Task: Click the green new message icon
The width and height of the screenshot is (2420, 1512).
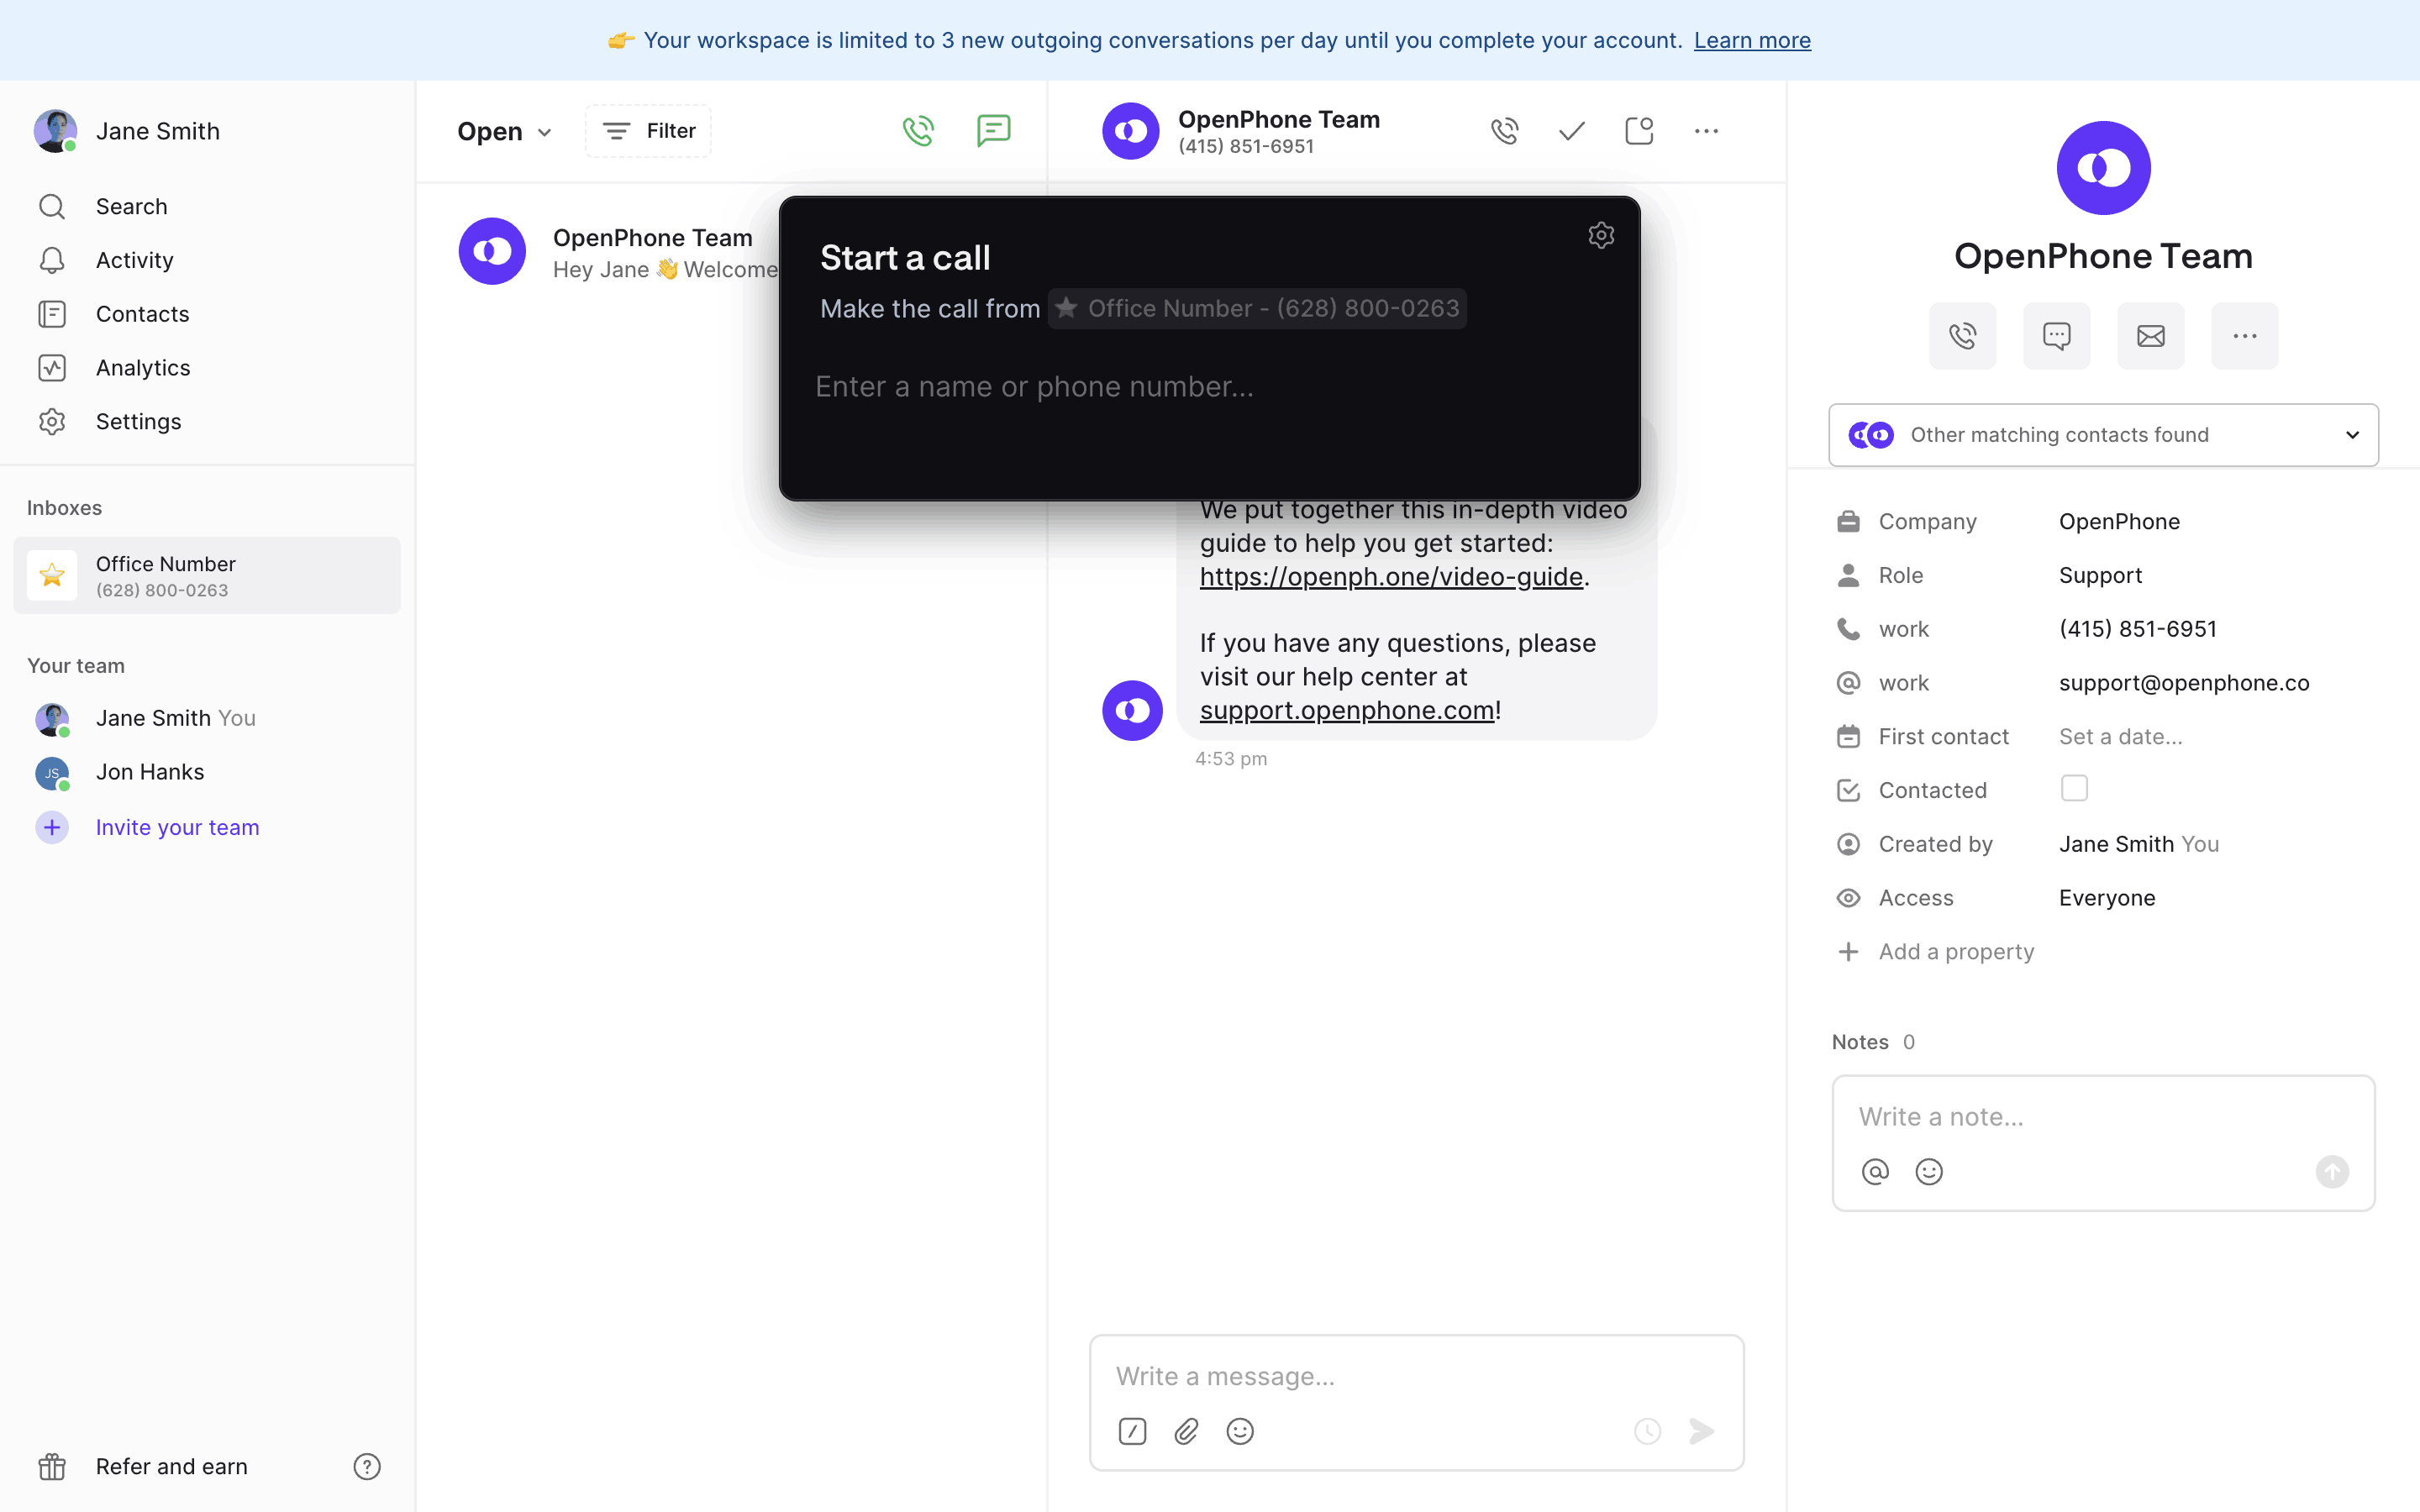Action: point(993,131)
